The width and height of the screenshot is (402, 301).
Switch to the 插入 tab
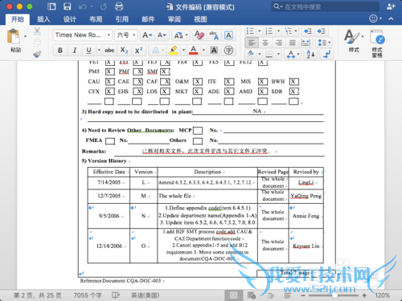coord(43,19)
